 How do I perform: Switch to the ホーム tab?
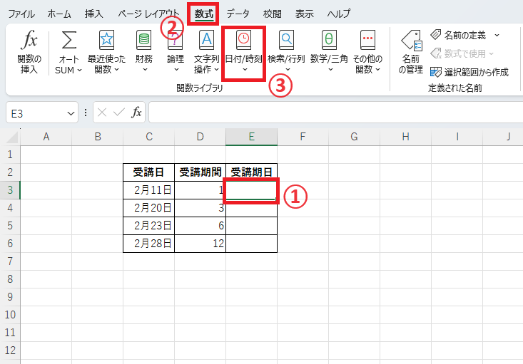(59, 14)
